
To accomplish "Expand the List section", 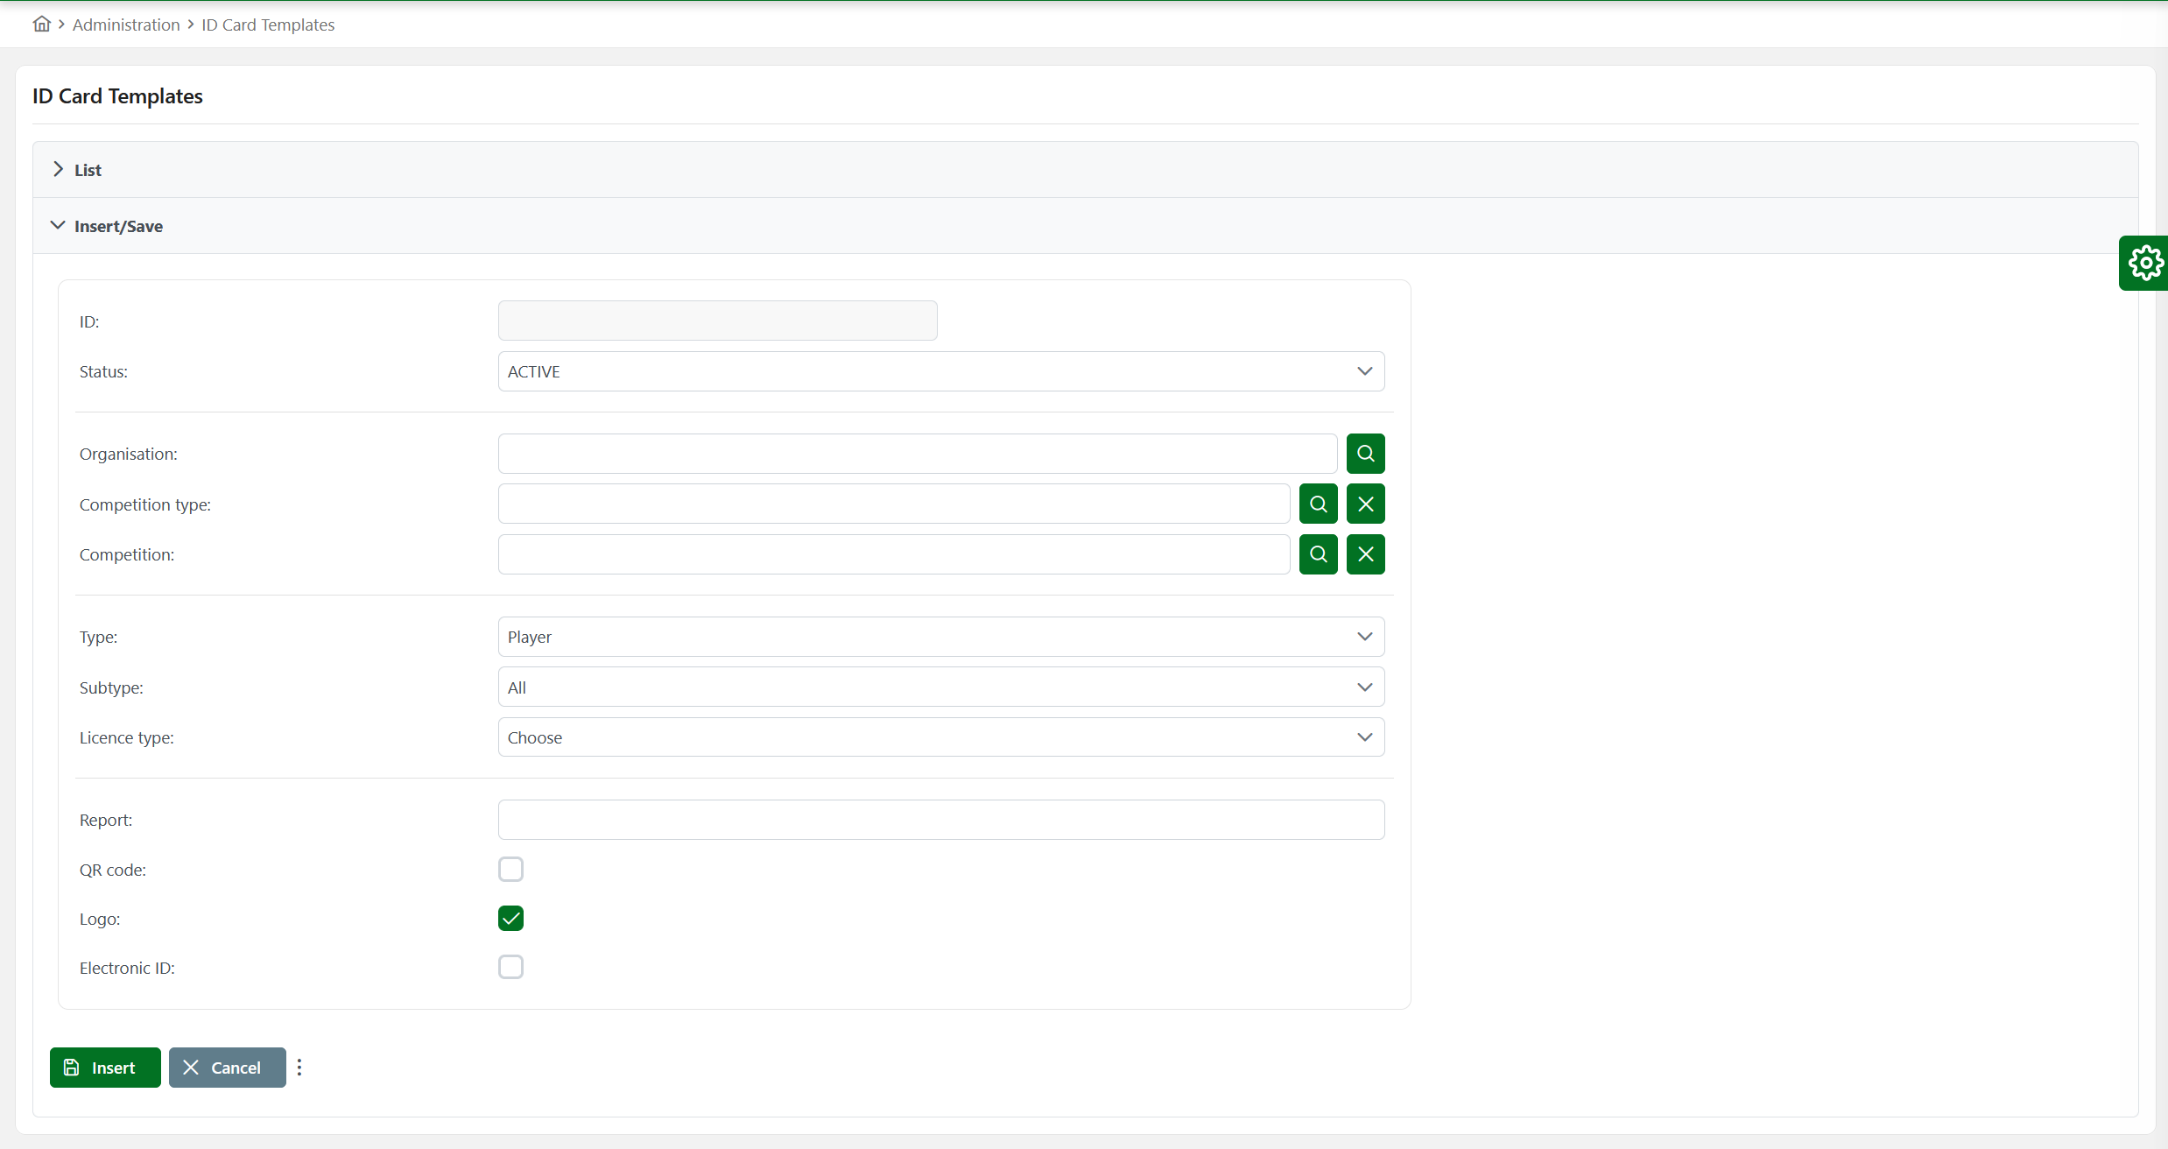I will tap(88, 170).
